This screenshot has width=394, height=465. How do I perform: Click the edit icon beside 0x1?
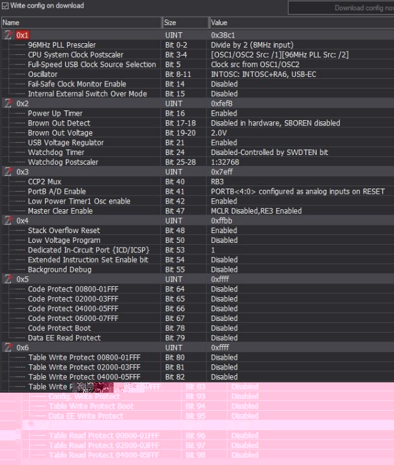click(x=8, y=35)
